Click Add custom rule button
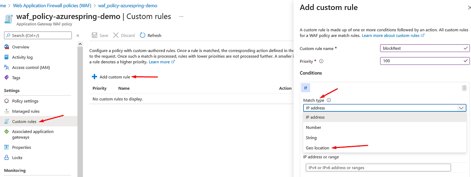This screenshot has height=177, width=471. (x=111, y=77)
